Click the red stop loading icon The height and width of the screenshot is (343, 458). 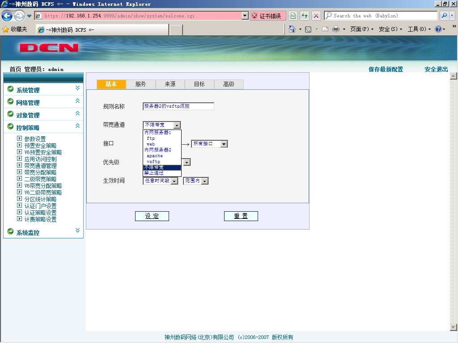tap(316, 16)
